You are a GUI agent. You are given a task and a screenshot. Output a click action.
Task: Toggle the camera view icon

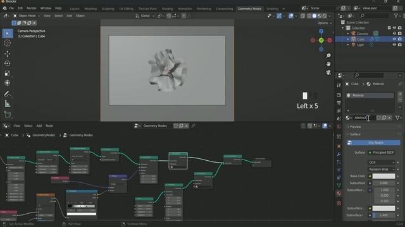click(328, 73)
